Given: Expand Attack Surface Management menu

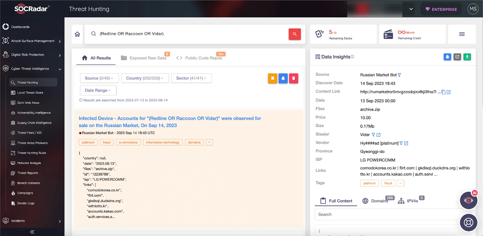Looking at the screenshot, I should 32,41.
